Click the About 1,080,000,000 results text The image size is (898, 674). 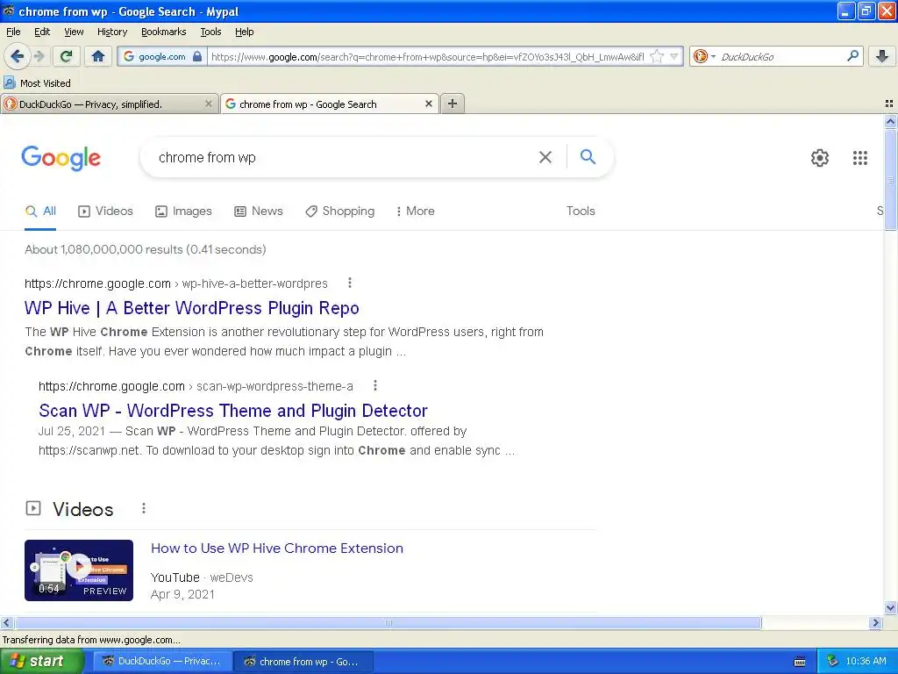(146, 249)
